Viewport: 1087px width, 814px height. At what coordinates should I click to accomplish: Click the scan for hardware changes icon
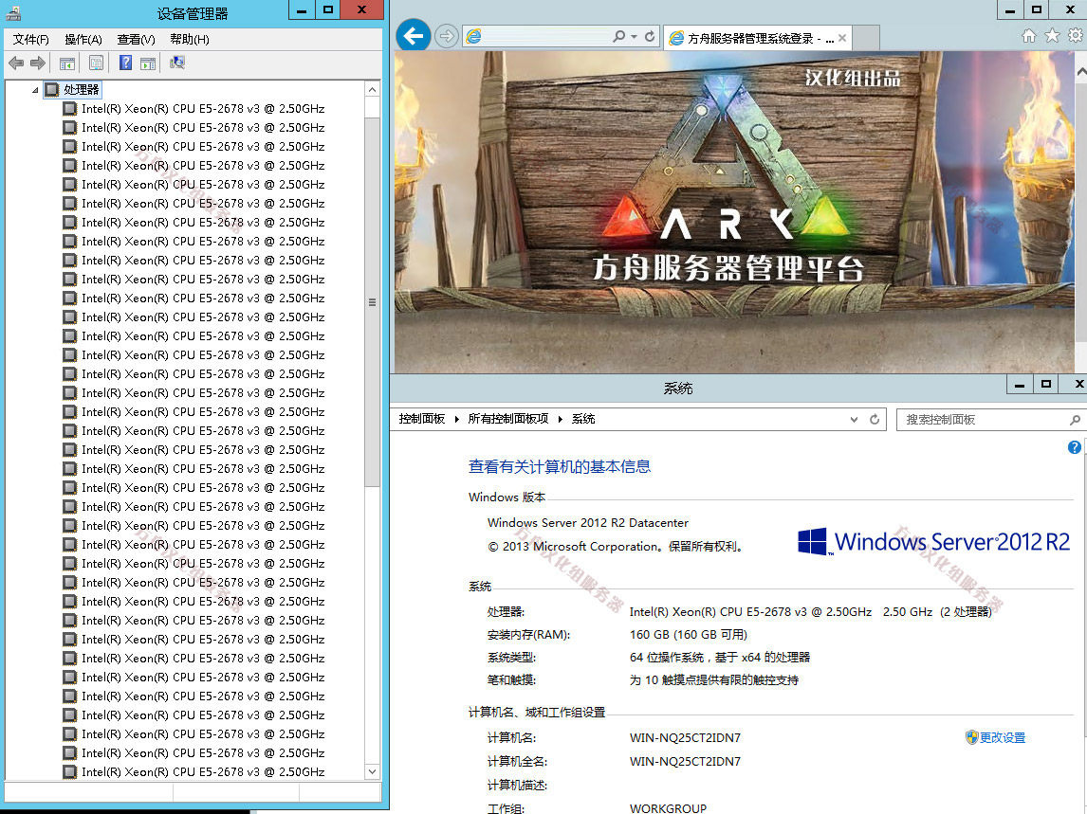[x=176, y=63]
